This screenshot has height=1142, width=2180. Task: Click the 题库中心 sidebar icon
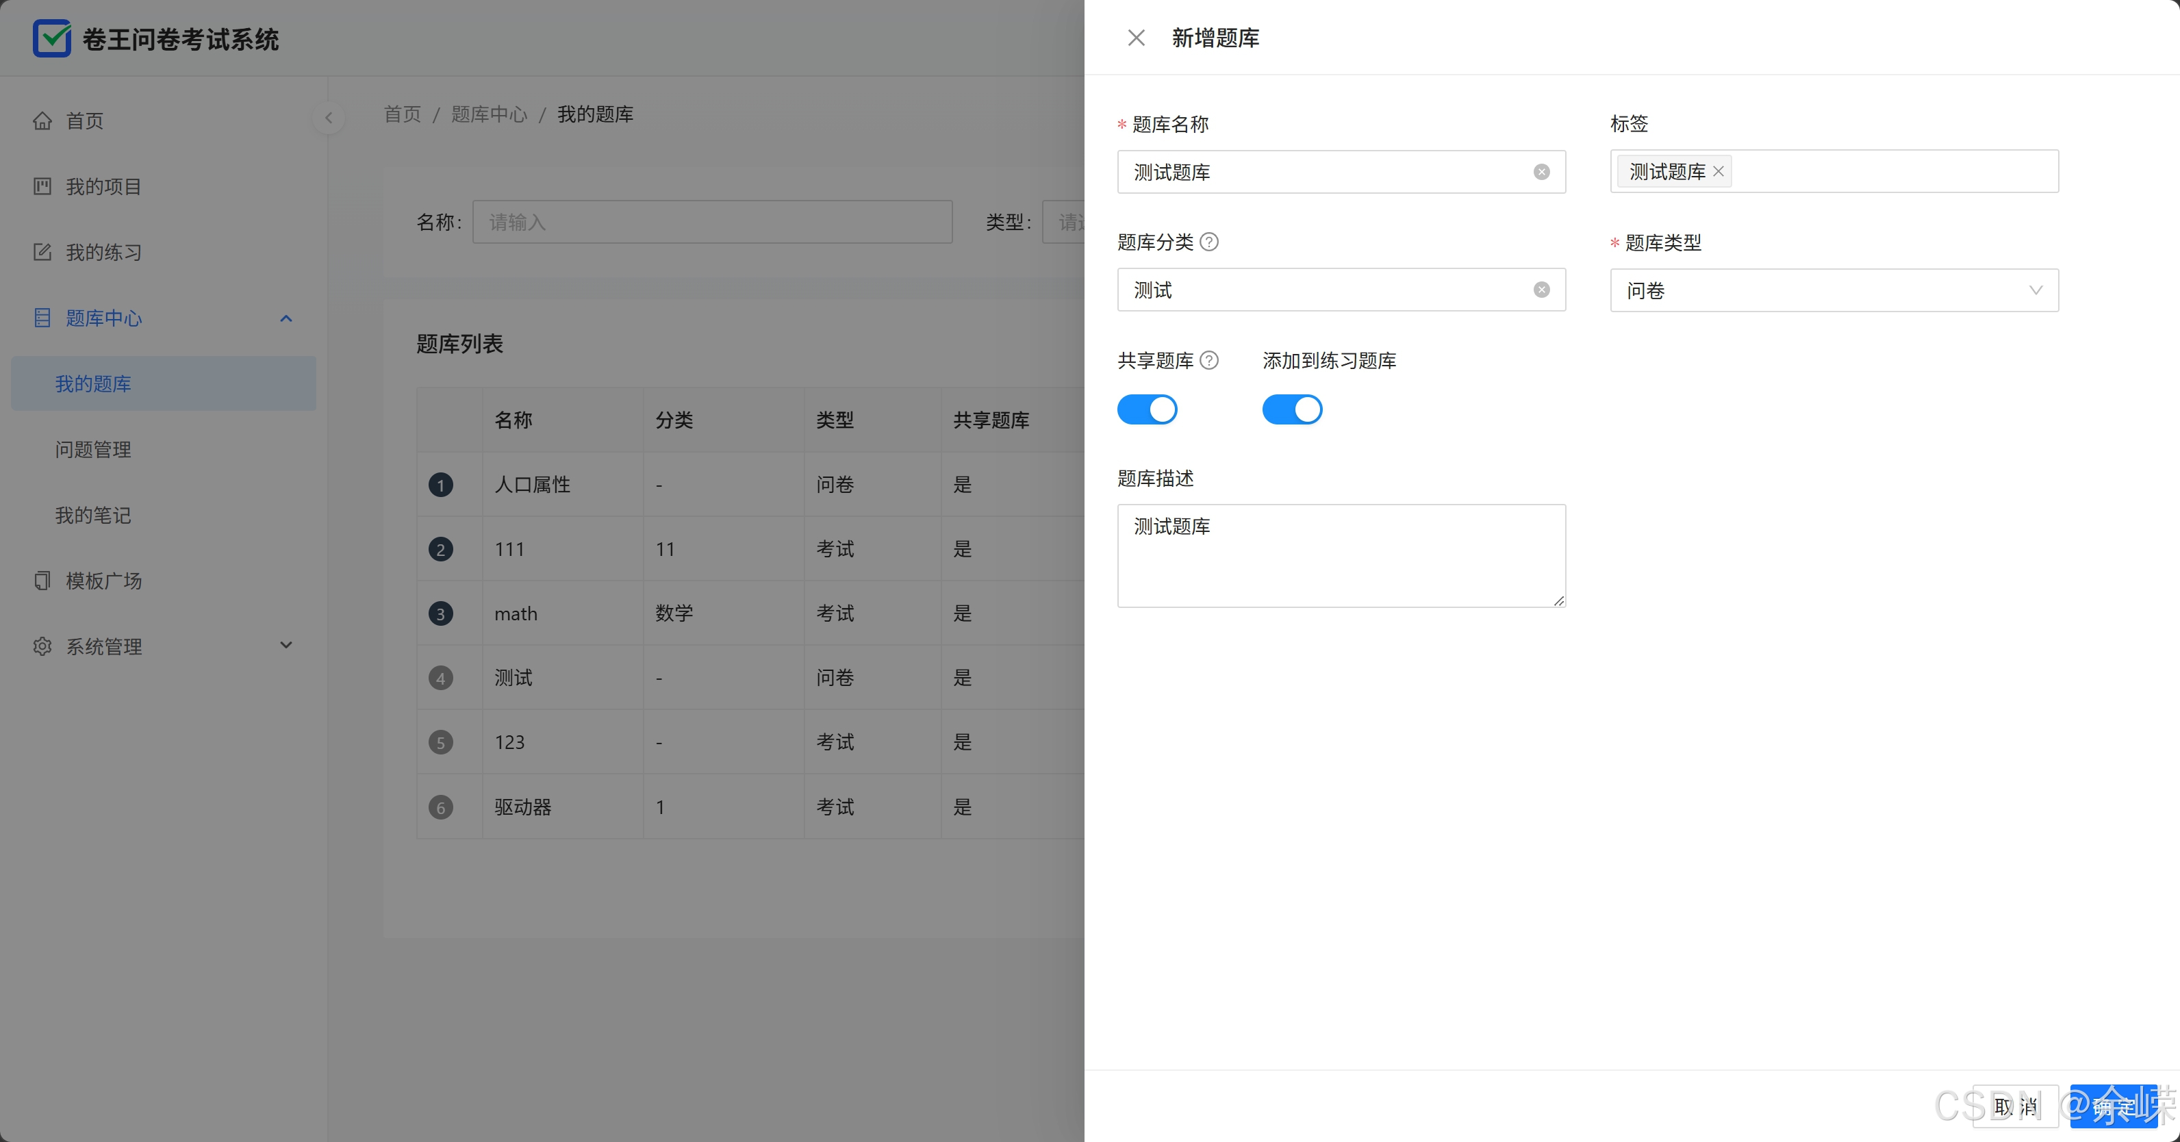pos(42,318)
